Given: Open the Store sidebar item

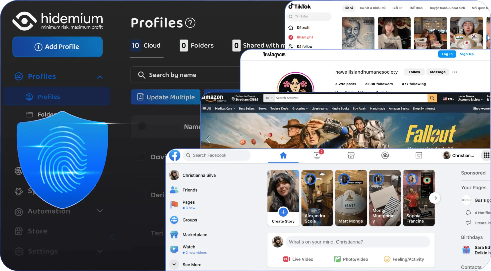Looking at the screenshot, I should [31, 231].
